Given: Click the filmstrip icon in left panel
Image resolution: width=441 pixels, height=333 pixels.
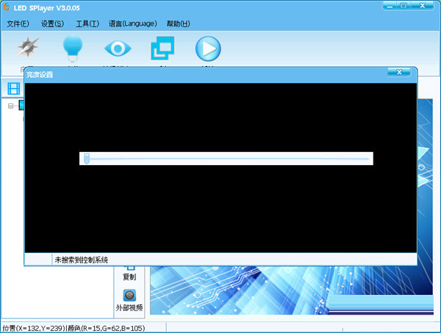Looking at the screenshot, I should click(x=14, y=89).
